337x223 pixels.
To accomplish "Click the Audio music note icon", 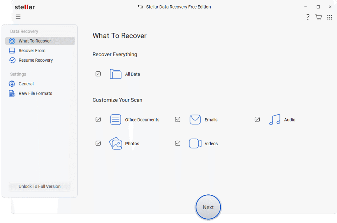I will coord(274,120).
